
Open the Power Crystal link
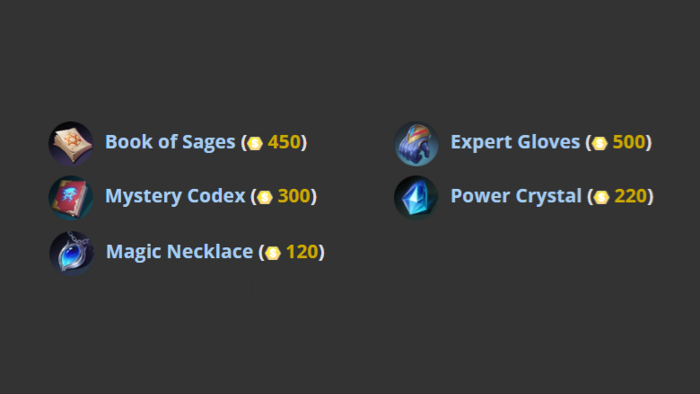tap(516, 197)
